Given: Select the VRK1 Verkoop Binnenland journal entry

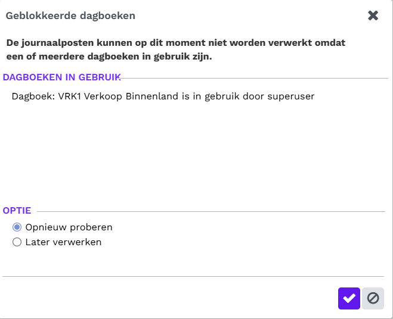Looking at the screenshot, I should coord(163,96).
